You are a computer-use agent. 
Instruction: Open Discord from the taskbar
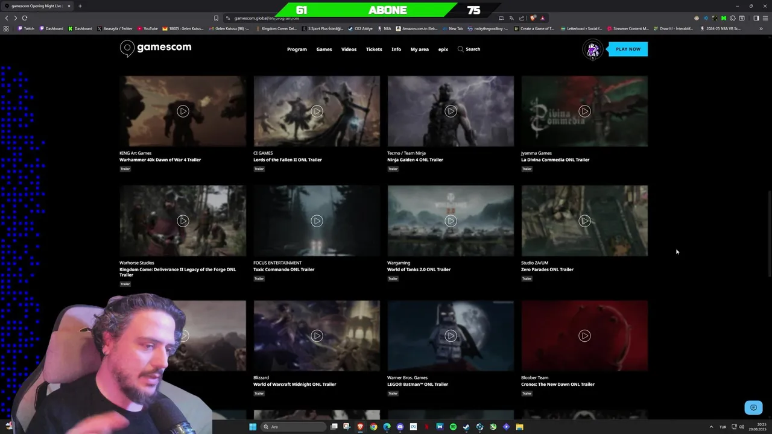click(x=400, y=427)
